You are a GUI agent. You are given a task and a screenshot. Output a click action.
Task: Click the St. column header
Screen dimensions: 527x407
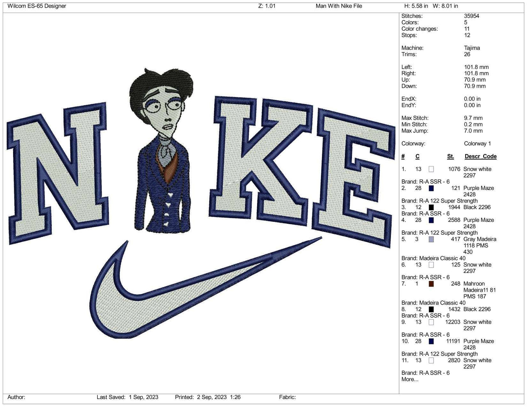coord(450,156)
